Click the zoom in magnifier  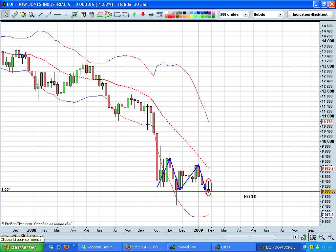coord(331,237)
